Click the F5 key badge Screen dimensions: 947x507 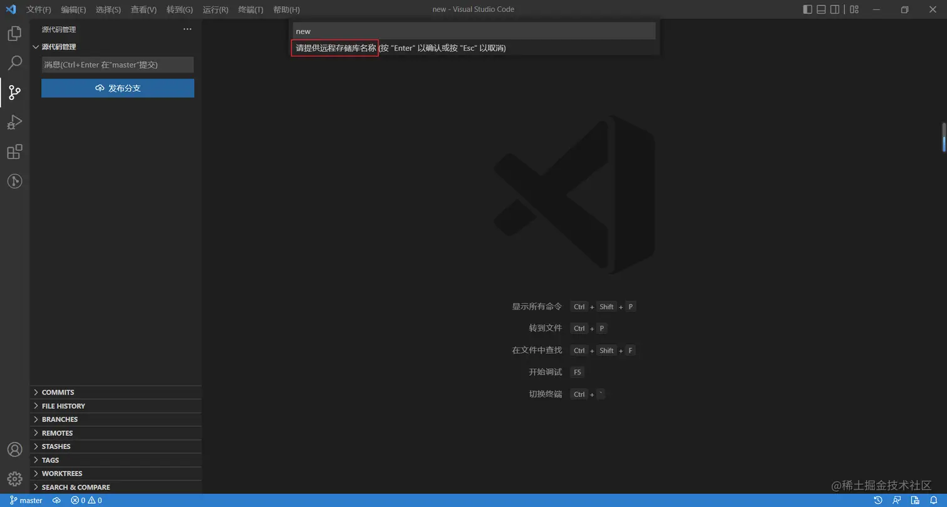pos(577,372)
